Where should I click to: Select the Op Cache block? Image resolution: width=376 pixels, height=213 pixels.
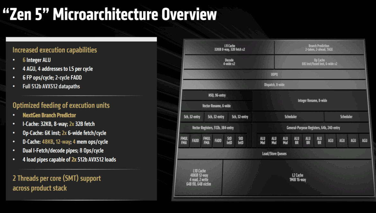click(319, 62)
